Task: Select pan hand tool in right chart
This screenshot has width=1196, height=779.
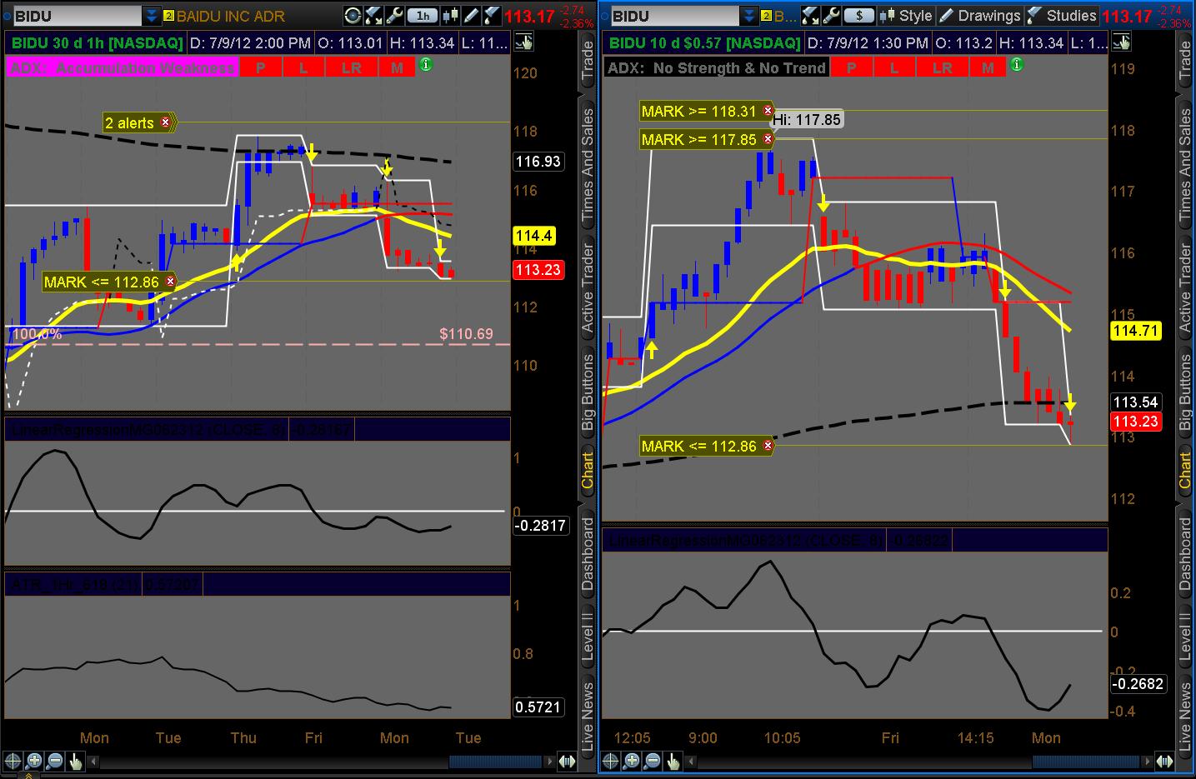Action: tap(673, 761)
